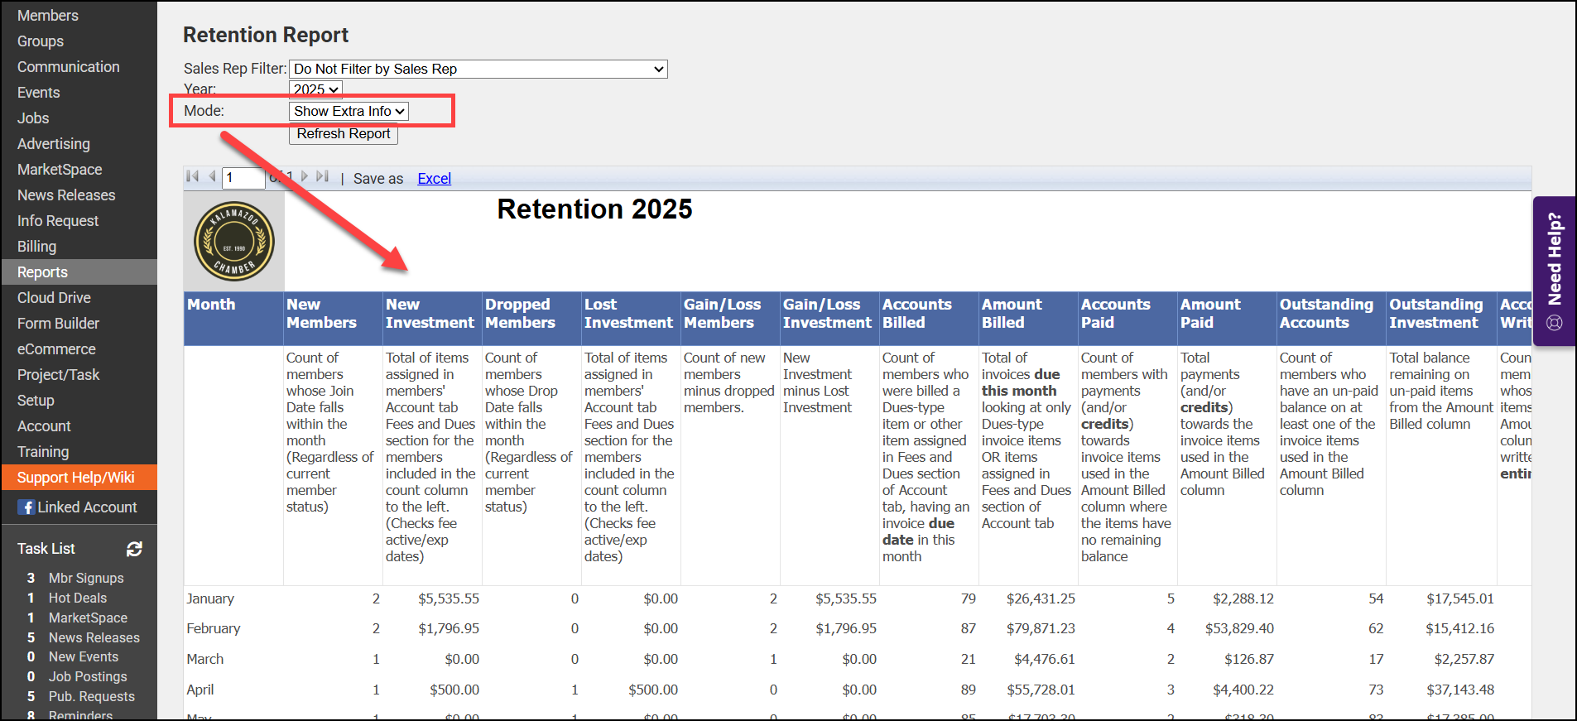1577x721 pixels.
Task: Save report via Excel link
Action: pyautogui.click(x=434, y=179)
